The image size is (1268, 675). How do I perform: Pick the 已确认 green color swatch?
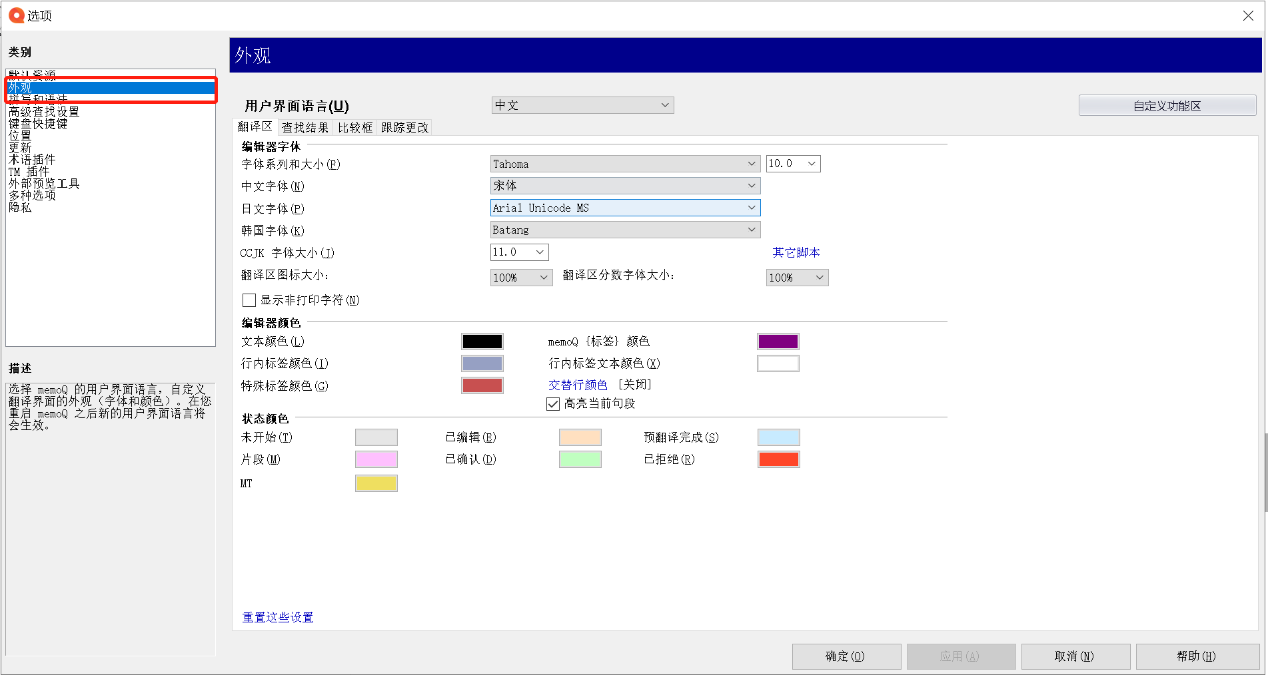tap(580, 459)
